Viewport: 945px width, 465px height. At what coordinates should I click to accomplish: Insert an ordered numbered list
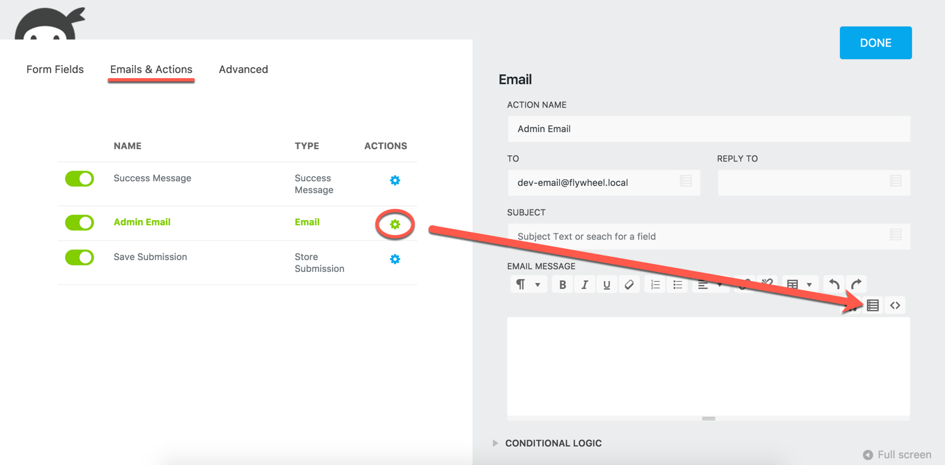point(655,284)
